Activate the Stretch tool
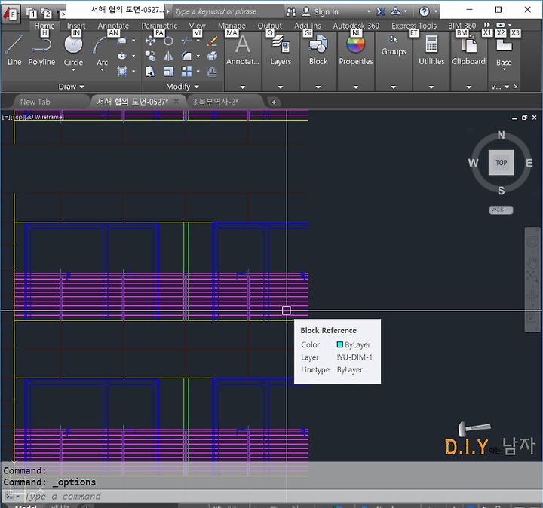 point(150,72)
